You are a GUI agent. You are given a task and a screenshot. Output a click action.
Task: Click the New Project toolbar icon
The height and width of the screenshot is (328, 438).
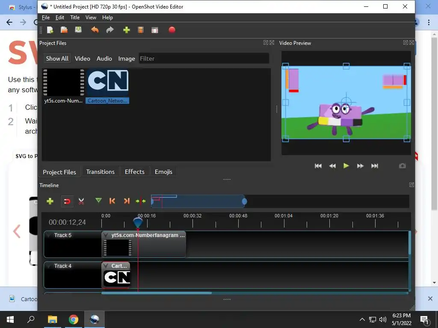coord(50,30)
